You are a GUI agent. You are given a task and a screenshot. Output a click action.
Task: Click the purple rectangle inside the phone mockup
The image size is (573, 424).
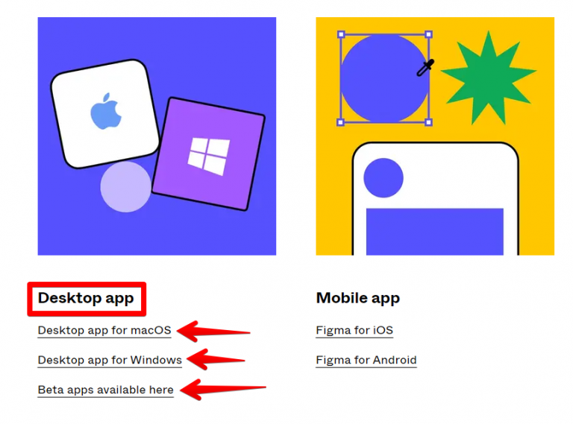coord(435,232)
